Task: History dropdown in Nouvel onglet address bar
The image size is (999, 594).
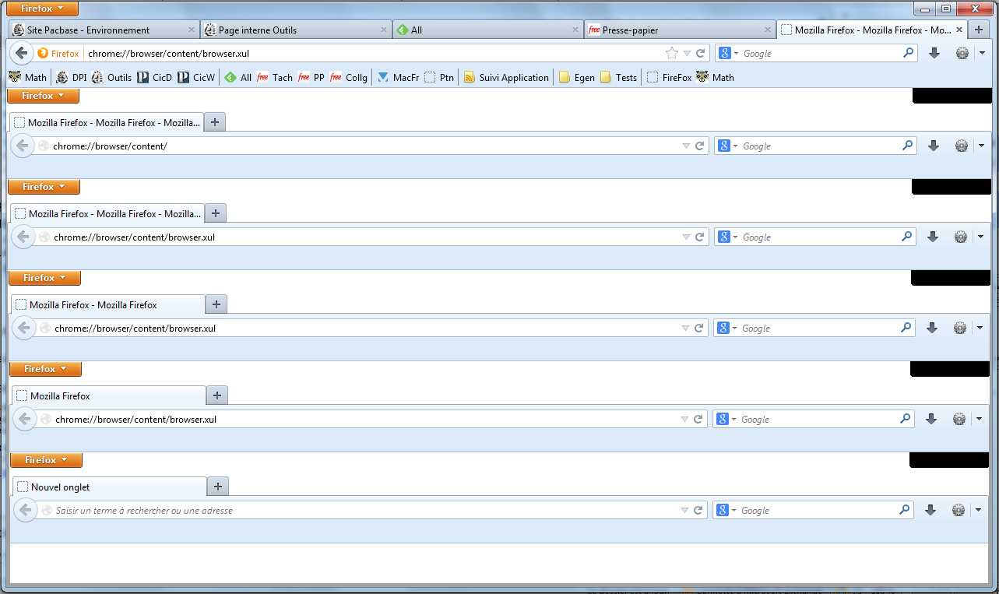Action: pyautogui.click(x=684, y=511)
